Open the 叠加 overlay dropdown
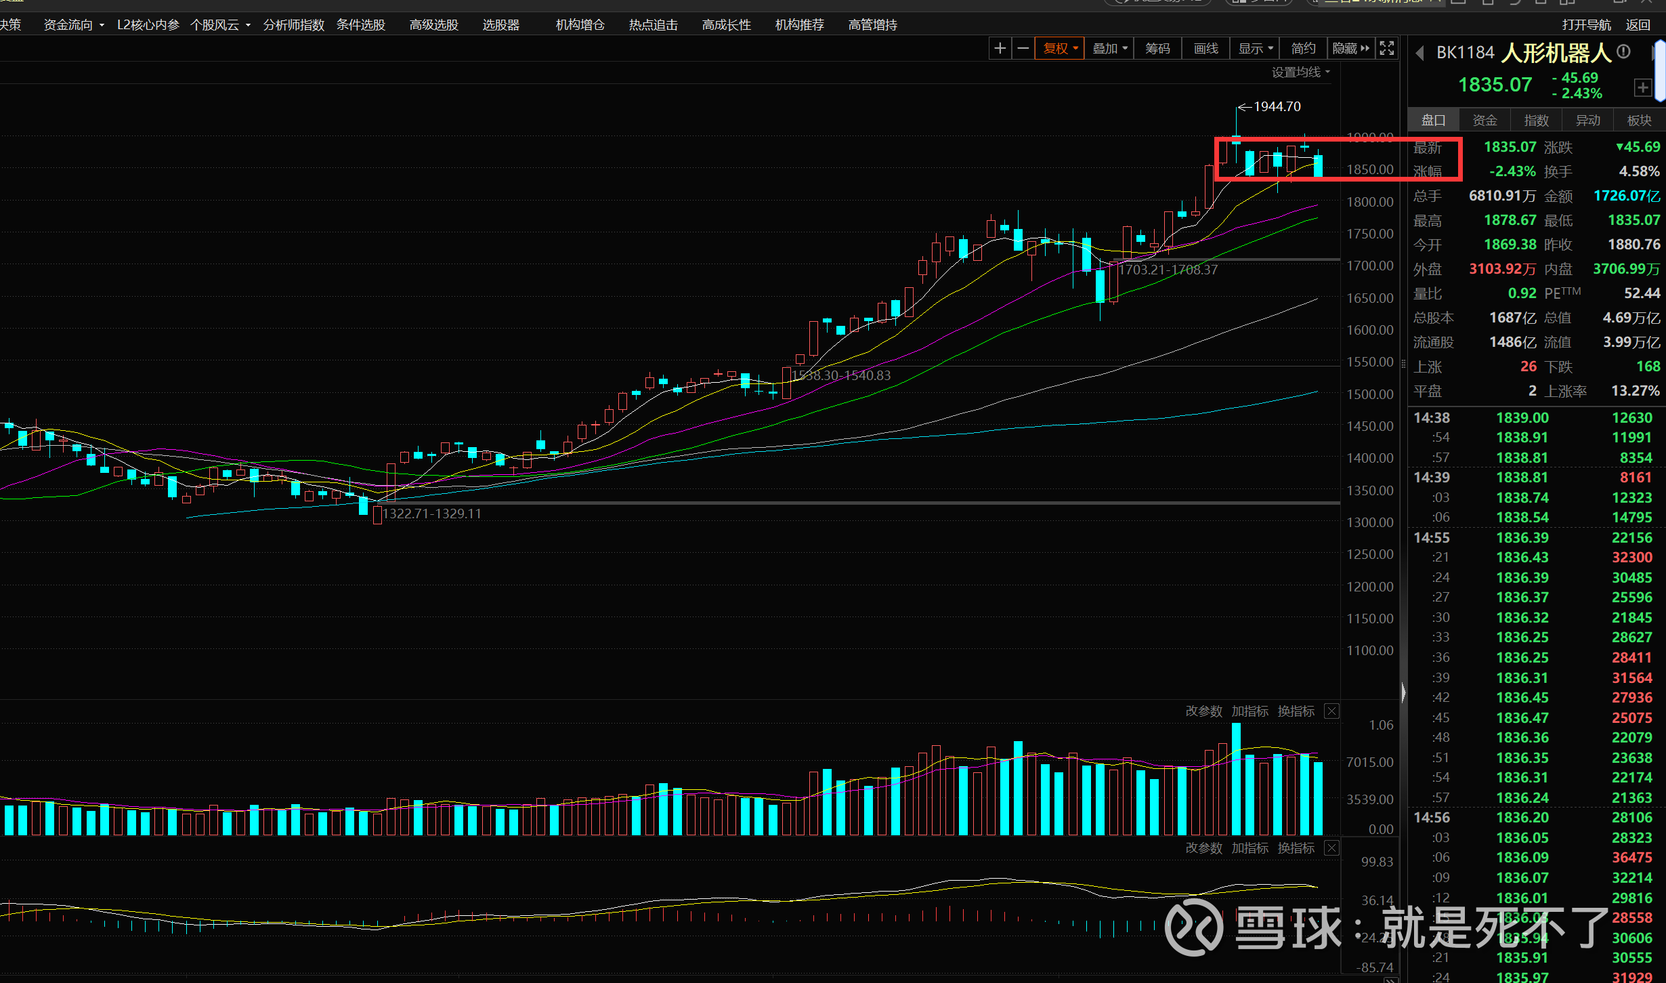This screenshot has height=983, width=1666. point(1109,49)
